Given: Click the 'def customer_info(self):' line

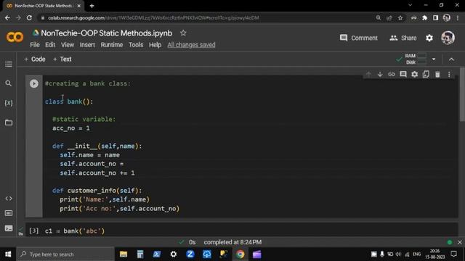Looking at the screenshot, I should point(97,190).
